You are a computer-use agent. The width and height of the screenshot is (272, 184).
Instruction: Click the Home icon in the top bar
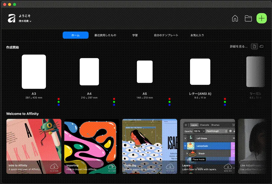[235, 18]
